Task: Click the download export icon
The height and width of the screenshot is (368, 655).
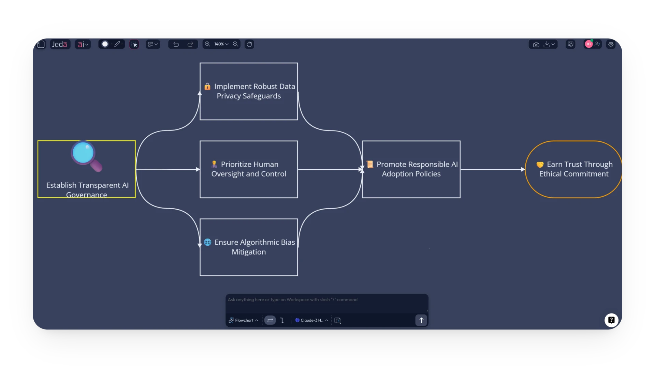Action: tap(547, 44)
